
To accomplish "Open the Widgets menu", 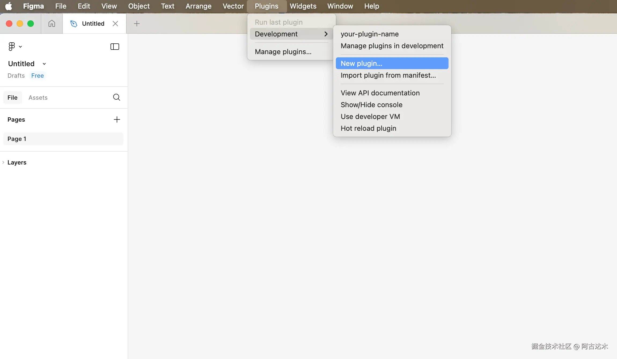I will [x=303, y=6].
